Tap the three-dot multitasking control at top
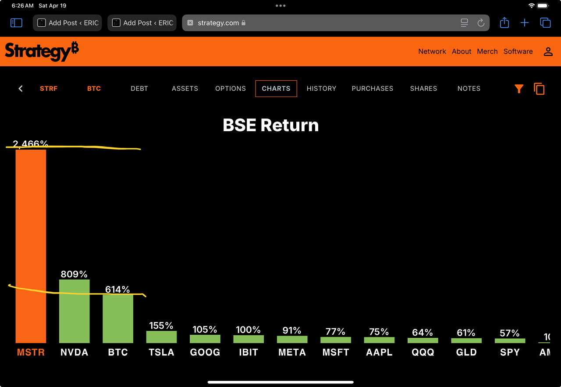The height and width of the screenshot is (387, 561). click(x=280, y=6)
